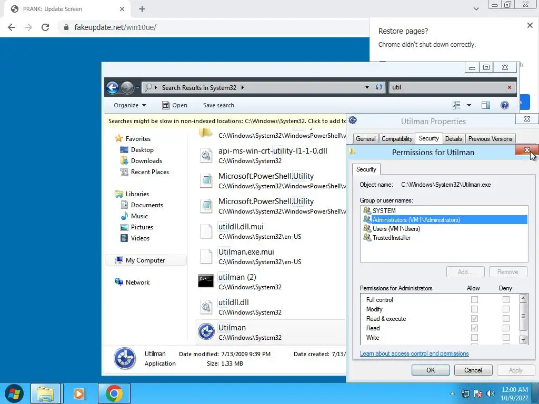
Task: Click Cancel in Permissions dialog
Action: coord(473,370)
